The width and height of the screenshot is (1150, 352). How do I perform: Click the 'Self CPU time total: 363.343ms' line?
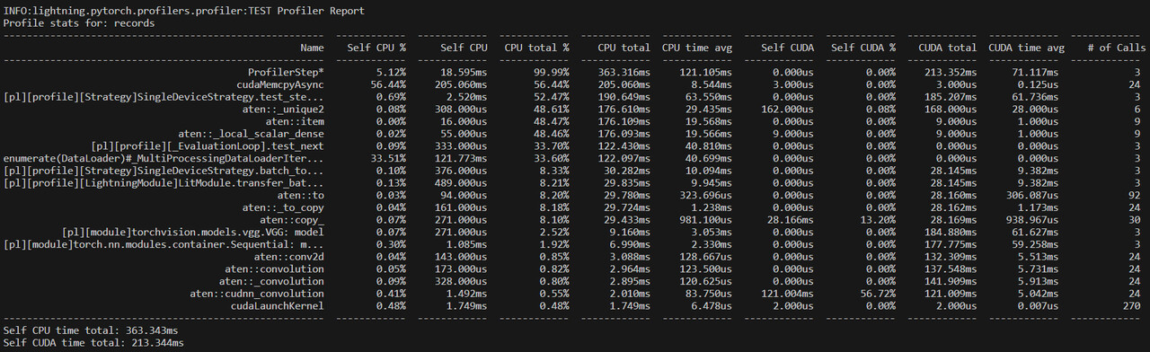point(91,330)
